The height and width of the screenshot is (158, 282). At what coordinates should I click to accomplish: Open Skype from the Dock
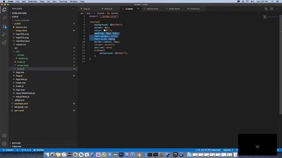tap(110, 154)
